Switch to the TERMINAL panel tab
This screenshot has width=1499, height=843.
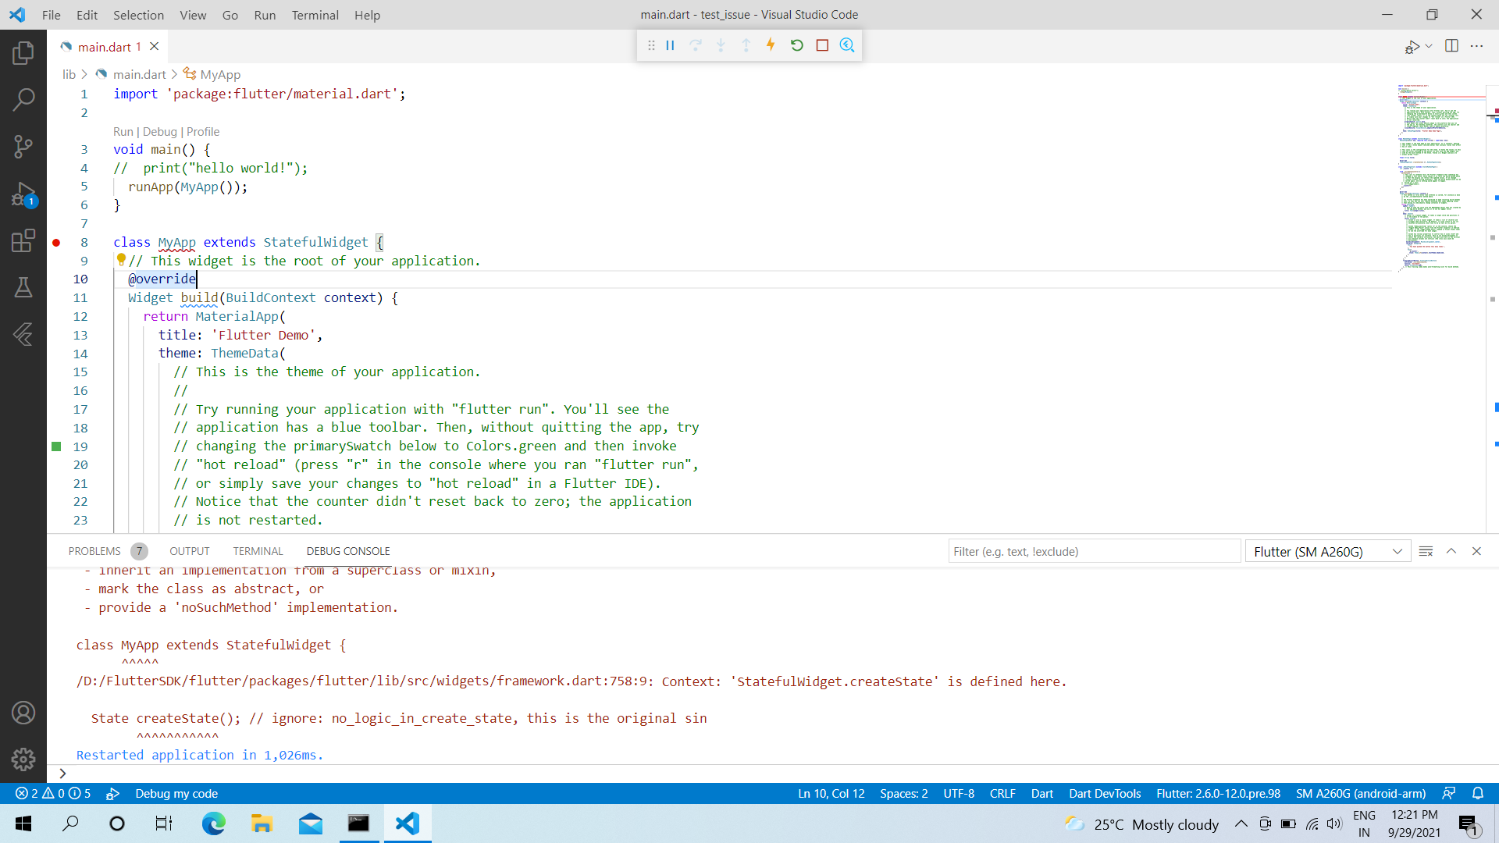[258, 551]
